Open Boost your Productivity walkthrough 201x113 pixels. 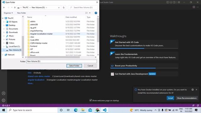[x=144, y=66]
